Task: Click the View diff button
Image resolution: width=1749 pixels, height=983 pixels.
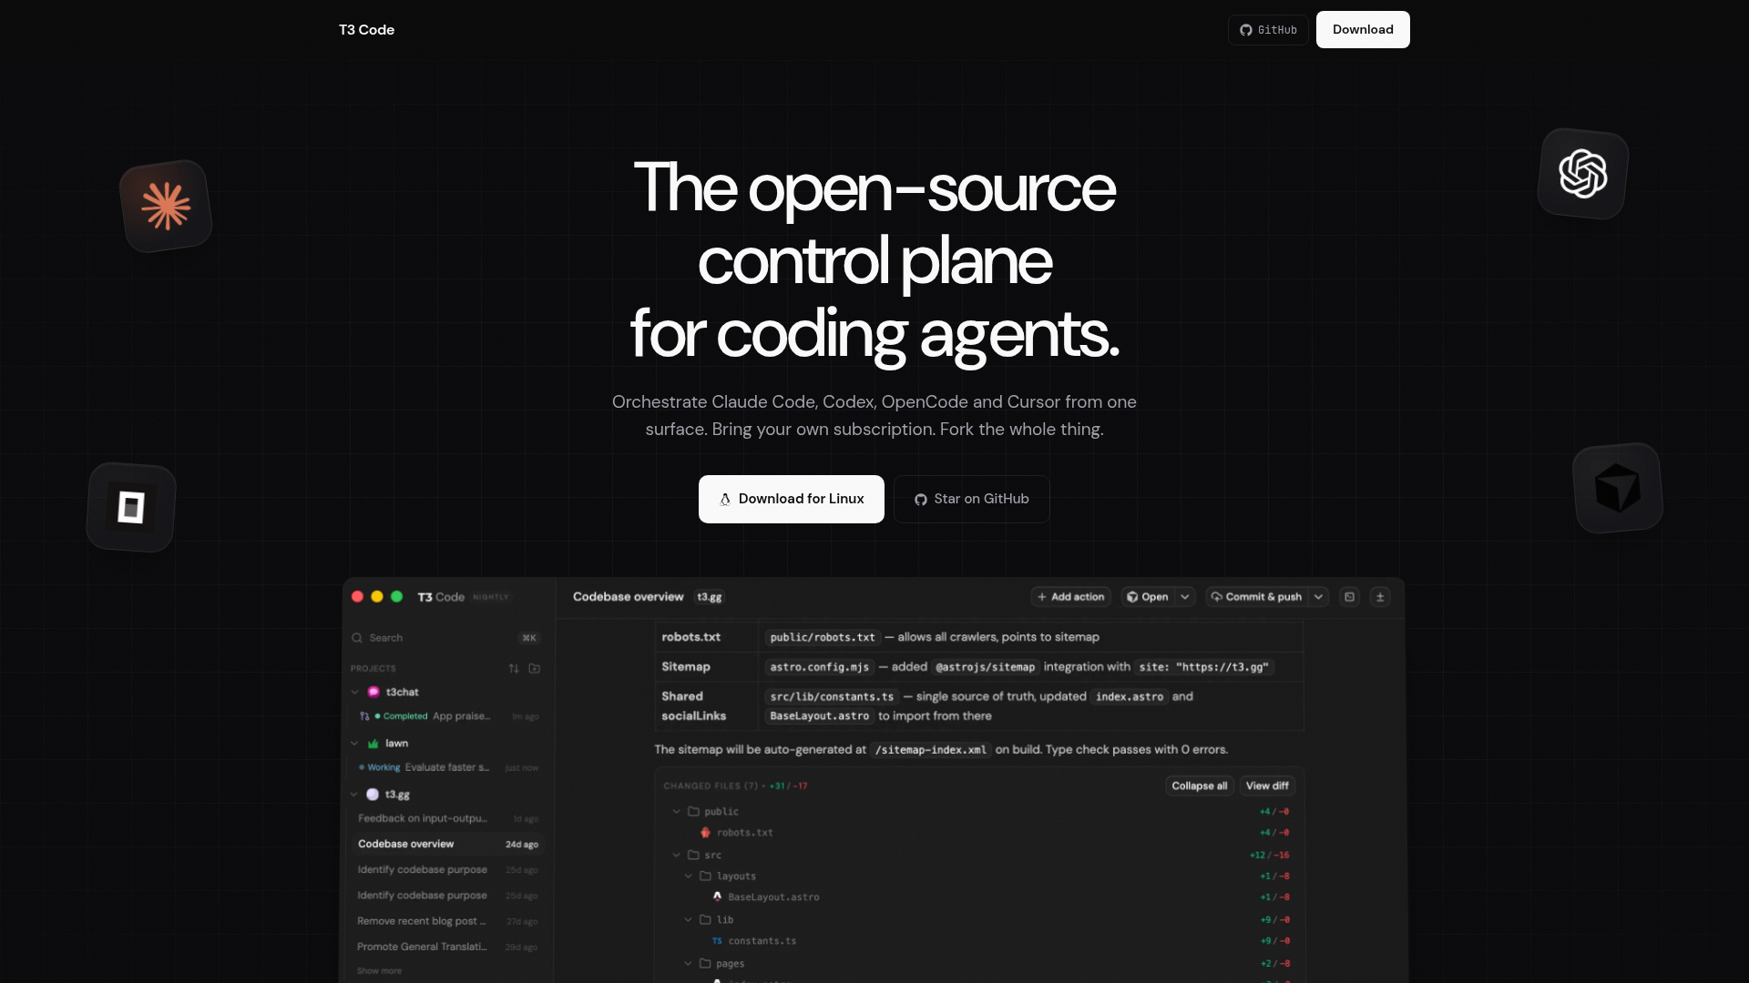Action: coord(1267,785)
